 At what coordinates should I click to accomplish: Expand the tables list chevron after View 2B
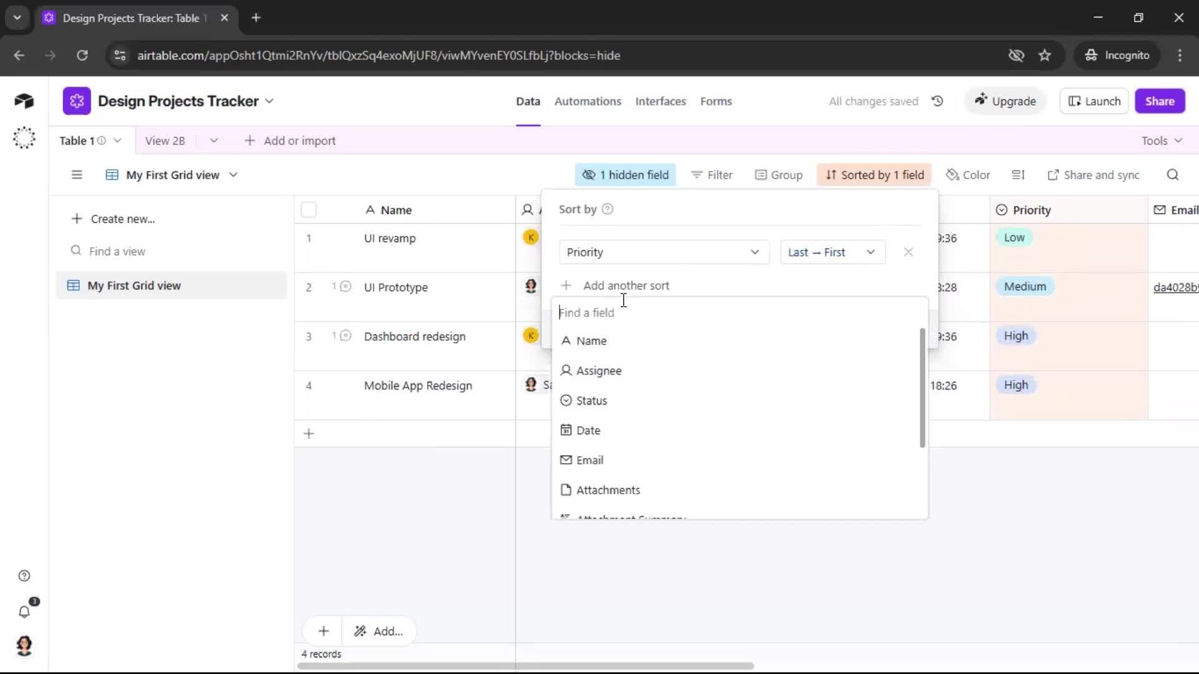pos(214,140)
